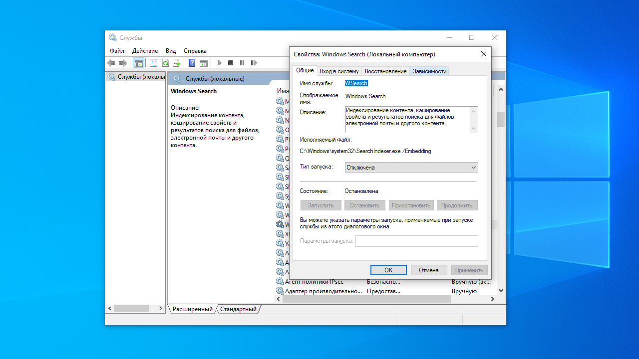Select the Расширенный view tab
This screenshot has height=359, width=639.
click(193, 309)
